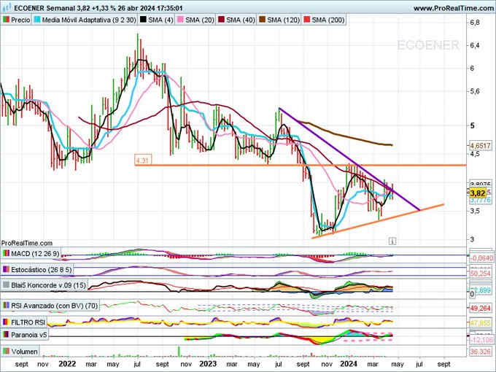Click the chart icon beside ECOENER title
Screen dimensions: 496x372
[x=7, y=7]
